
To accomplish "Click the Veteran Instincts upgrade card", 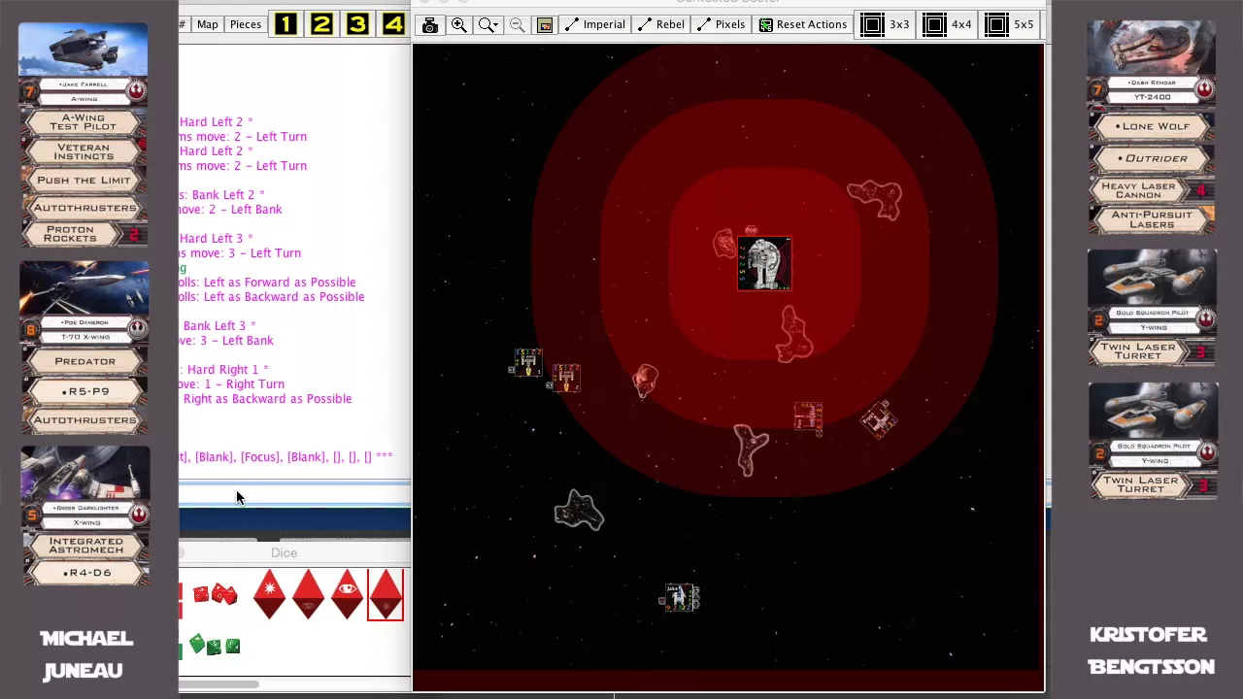I will [84, 151].
